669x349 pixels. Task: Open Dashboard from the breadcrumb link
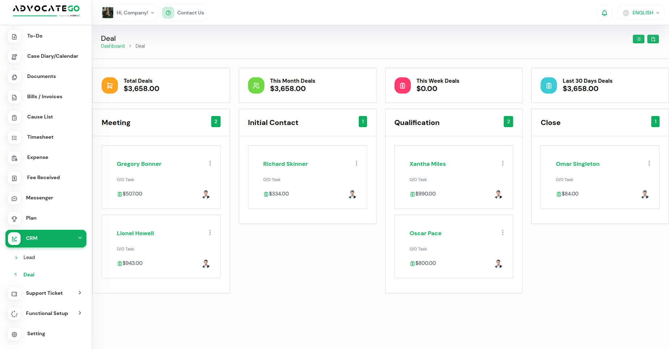pyautogui.click(x=112, y=46)
